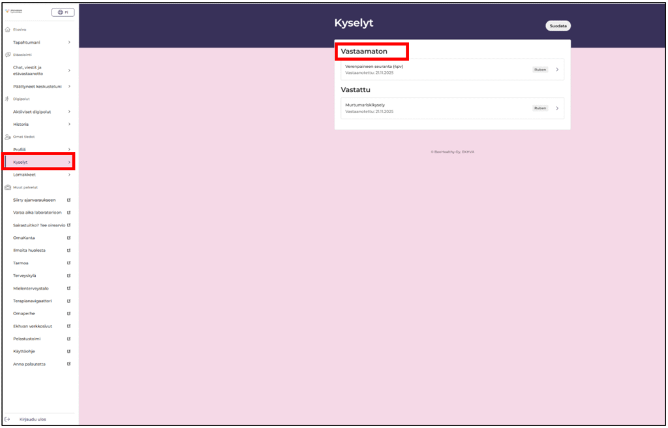Click the walking figure icon beside Digipolut
Viewport: 668px width, 428px height.
[8, 99]
